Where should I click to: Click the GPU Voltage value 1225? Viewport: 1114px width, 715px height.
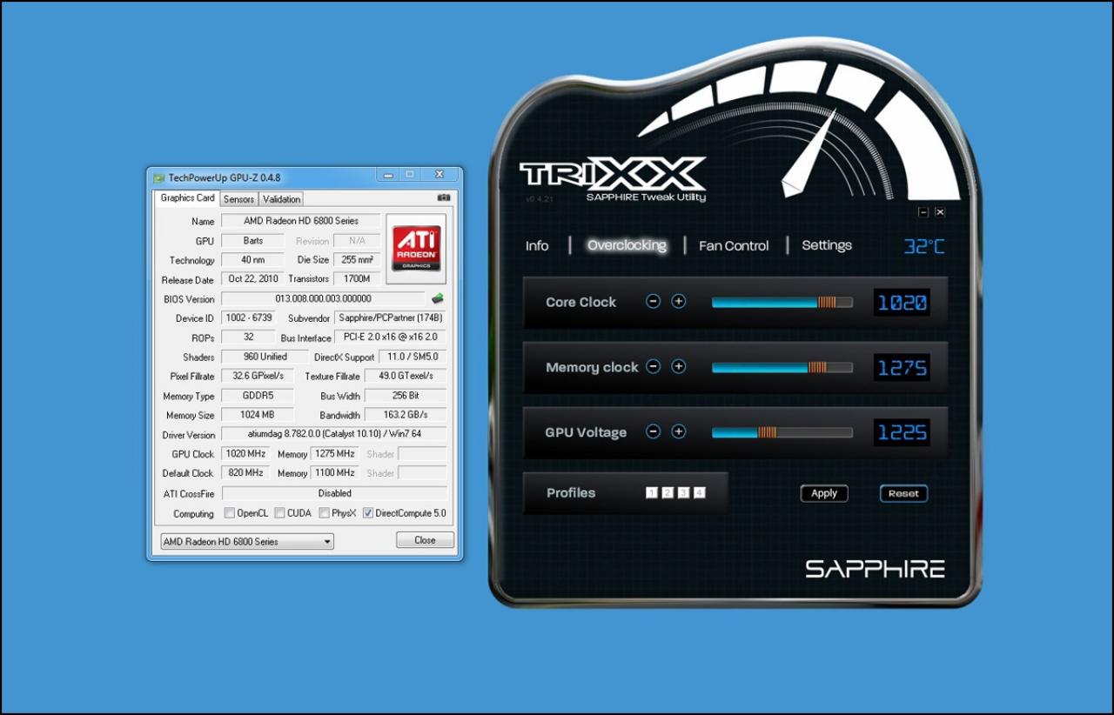pyautogui.click(x=902, y=433)
